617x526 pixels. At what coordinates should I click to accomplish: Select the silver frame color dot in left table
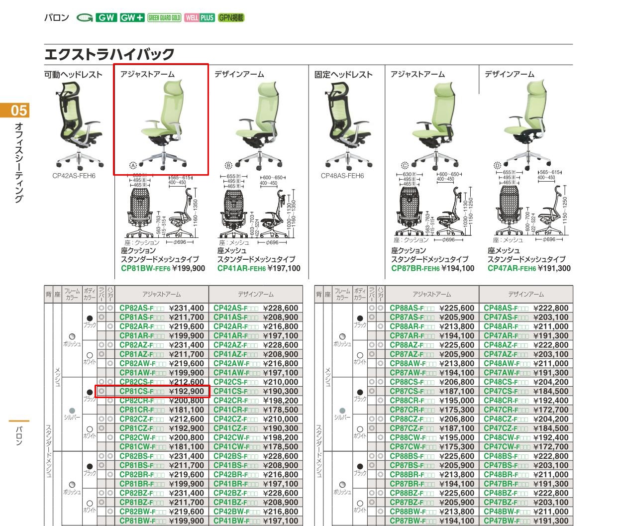tap(72, 410)
